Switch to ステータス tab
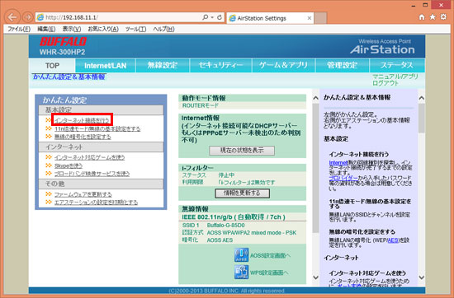Viewport: 454px width, 298px height. 397,65
